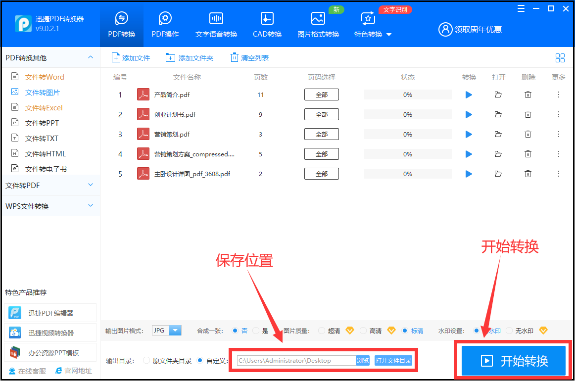The image size is (575, 381).
Task: Start conversion of 产品简介.pdf with play icon
Action: [x=469, y=95]
